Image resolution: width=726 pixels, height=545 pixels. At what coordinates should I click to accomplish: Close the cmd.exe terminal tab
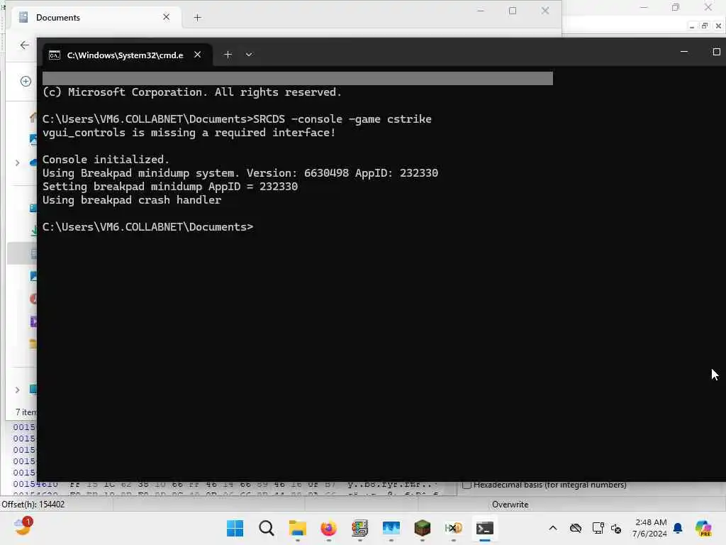pos(197,55)
